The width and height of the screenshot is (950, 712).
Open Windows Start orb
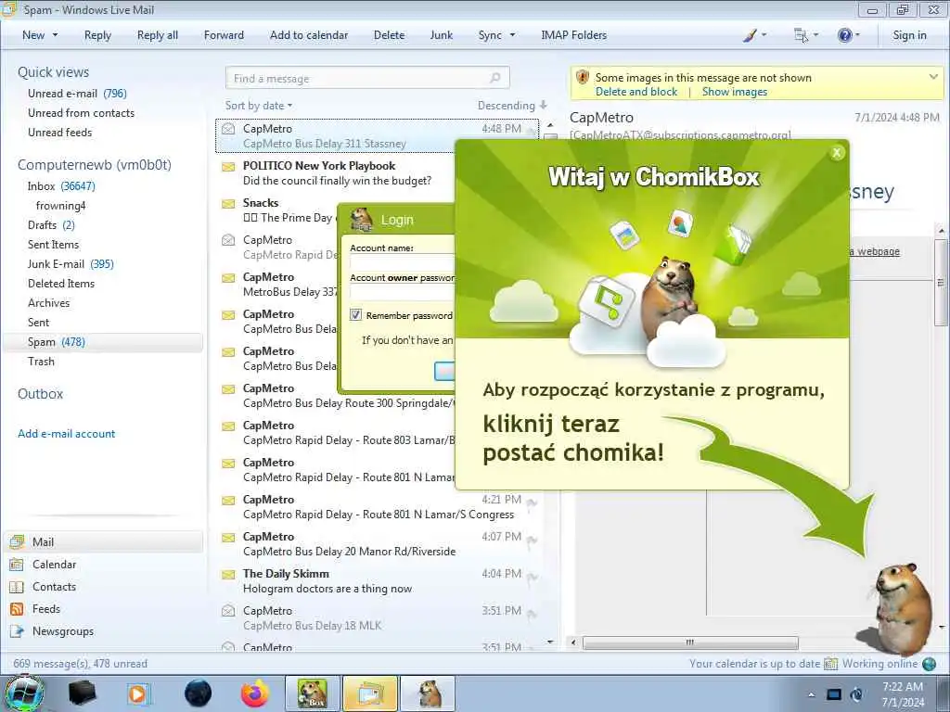pos(24,693)
